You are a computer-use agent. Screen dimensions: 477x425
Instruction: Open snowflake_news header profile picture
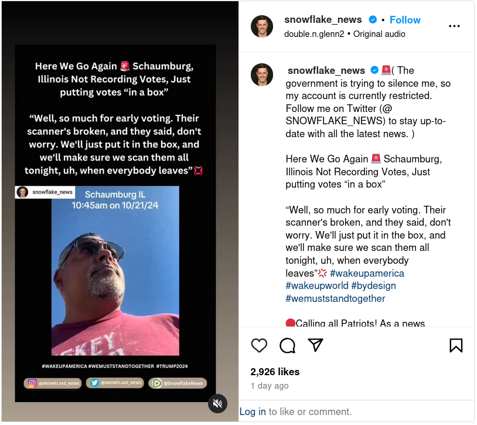[x=262, y=26]
